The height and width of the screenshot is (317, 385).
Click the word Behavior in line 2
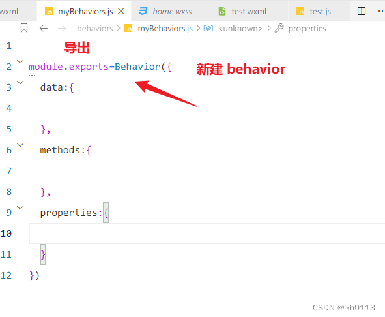click(x=137, y=67)
